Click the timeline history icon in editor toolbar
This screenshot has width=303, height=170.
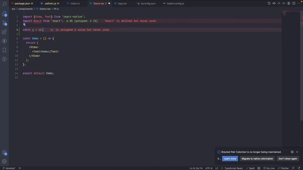pyautogui.click(x=269, y=3)
